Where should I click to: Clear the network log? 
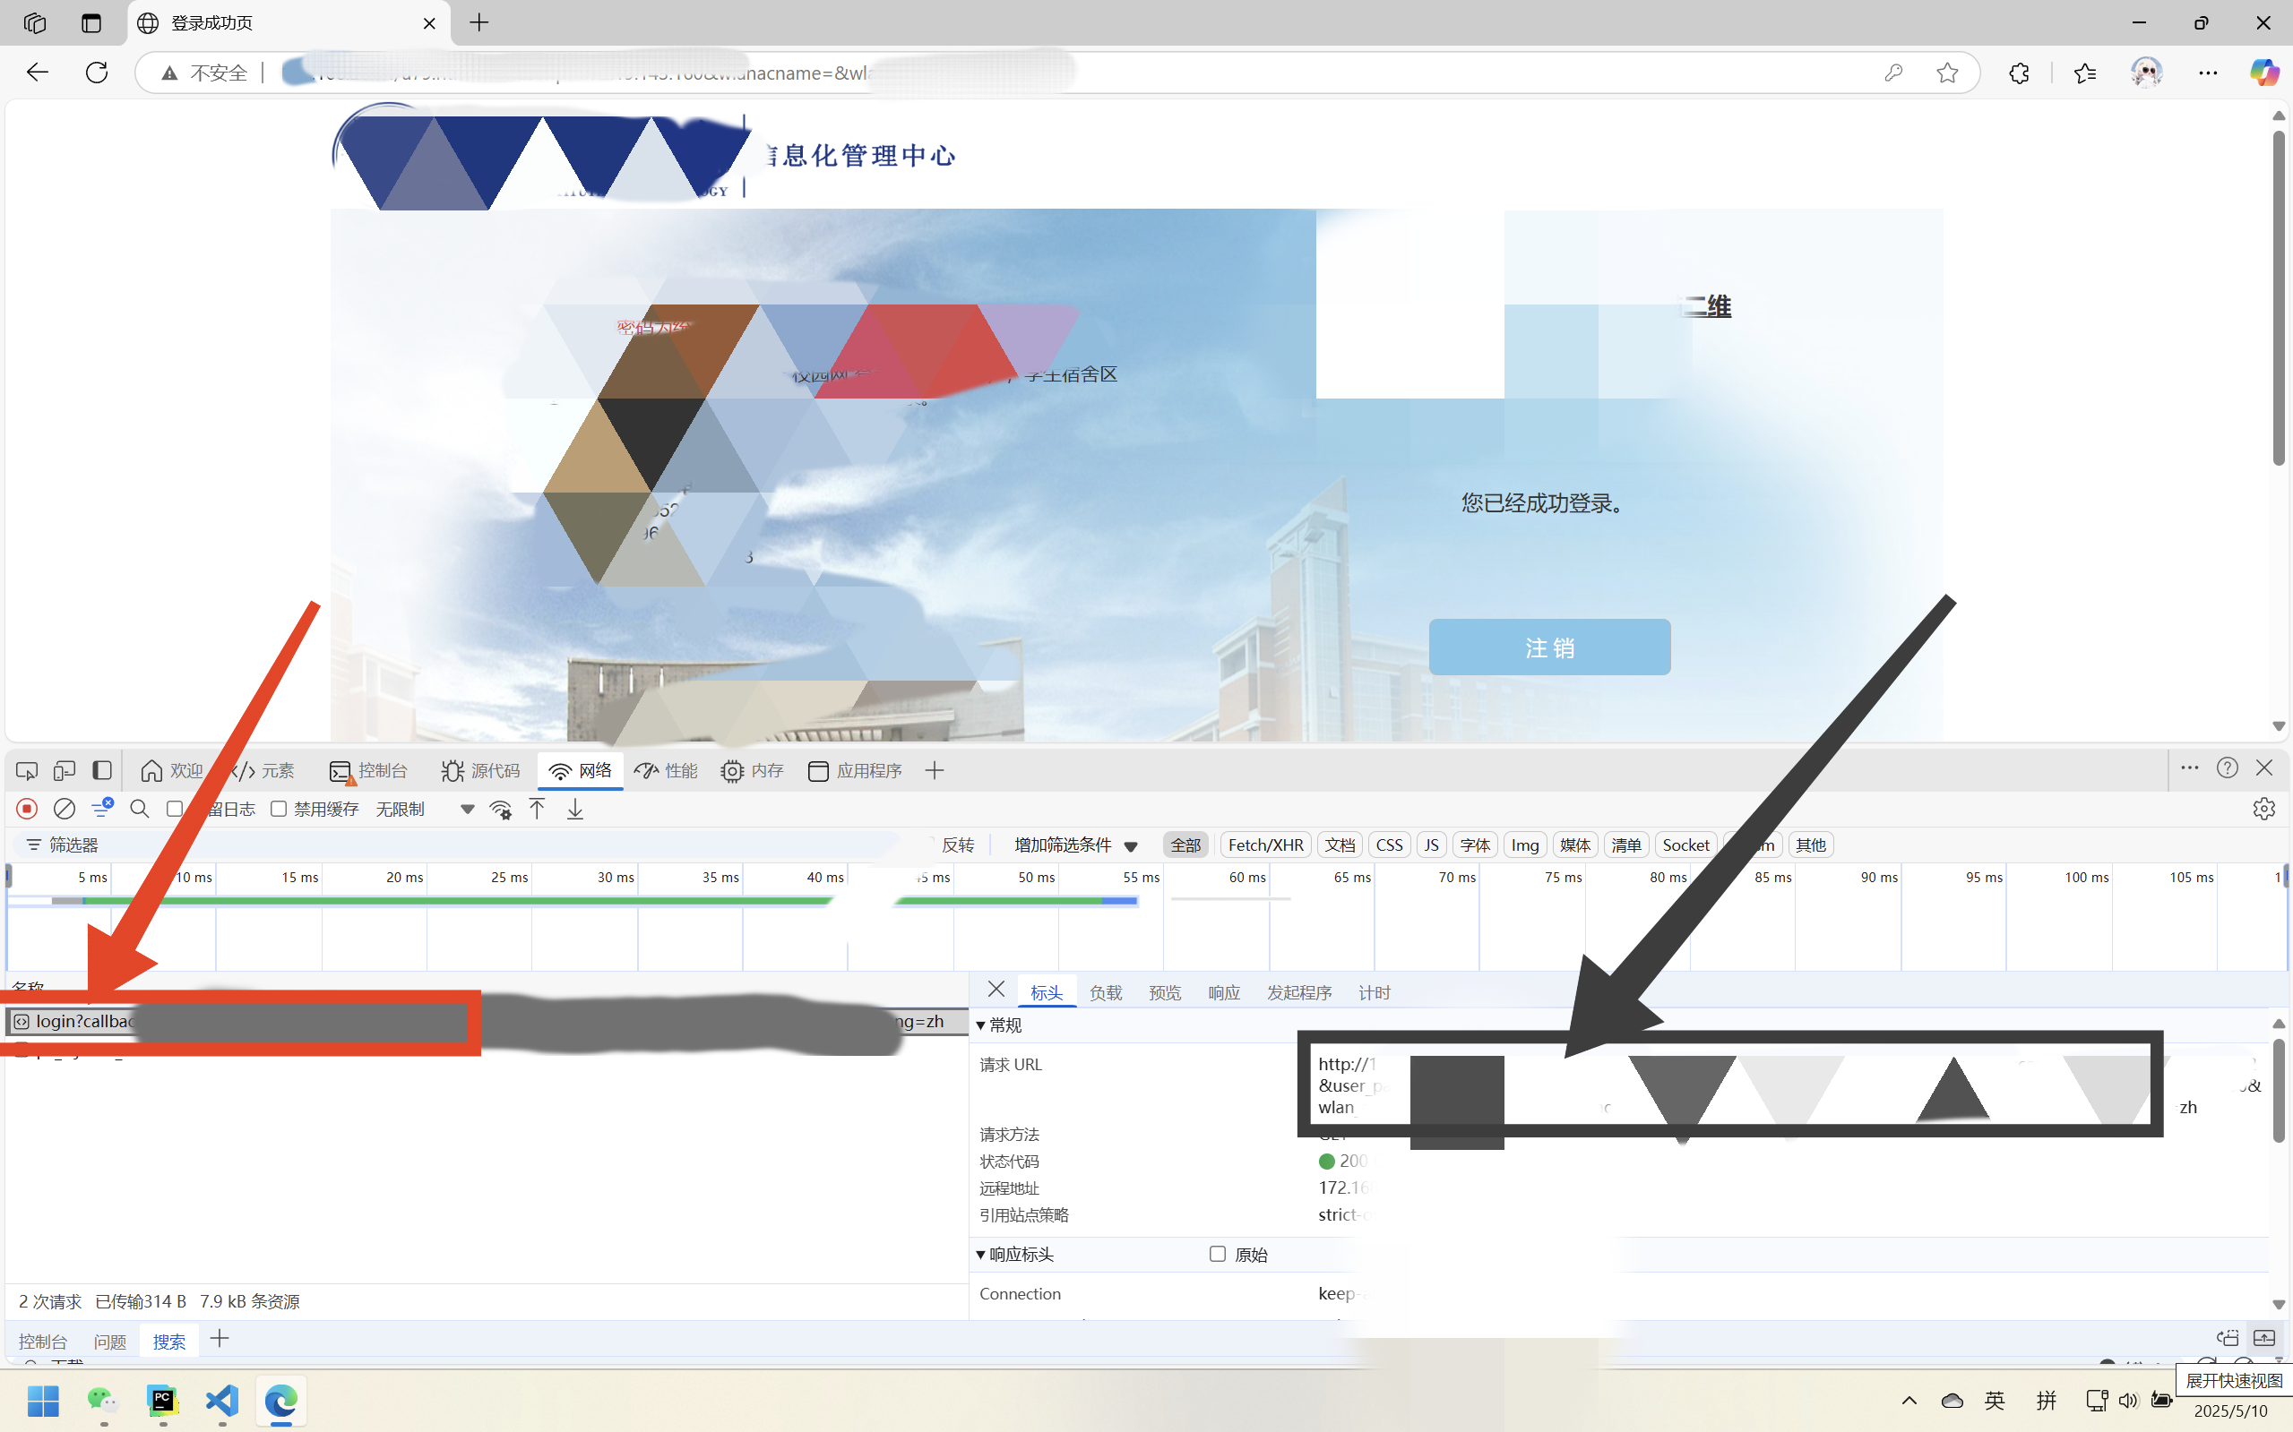pyautogui.click(x=65, y=809)
